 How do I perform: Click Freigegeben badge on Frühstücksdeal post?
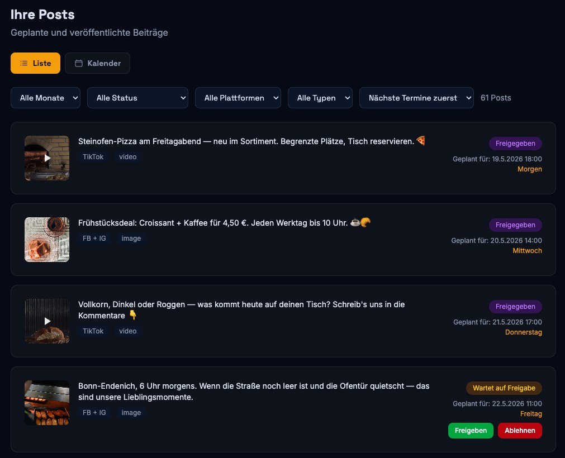coord(515,225)
